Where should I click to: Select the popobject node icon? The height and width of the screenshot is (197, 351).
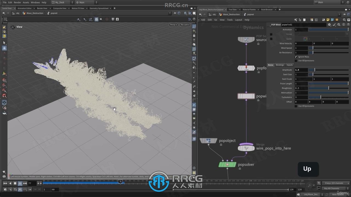pos(208,141)
